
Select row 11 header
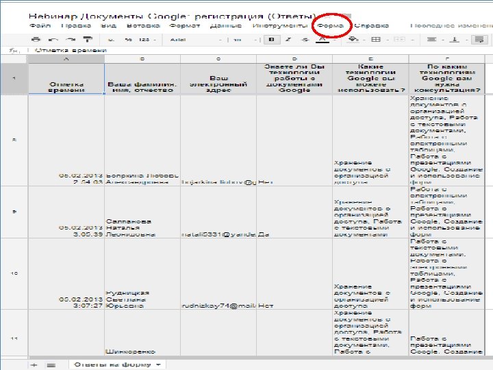tap(14, 338)
